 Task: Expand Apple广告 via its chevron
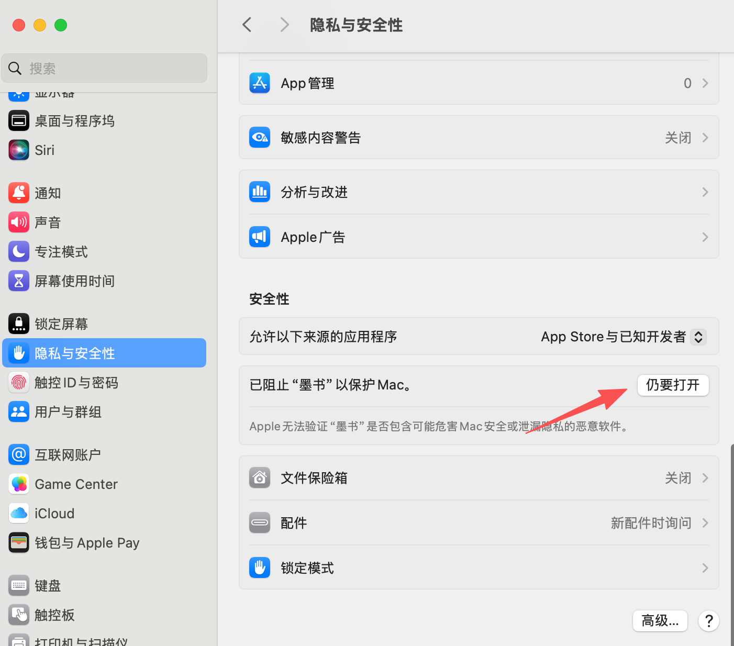click(x=705, y=237)
